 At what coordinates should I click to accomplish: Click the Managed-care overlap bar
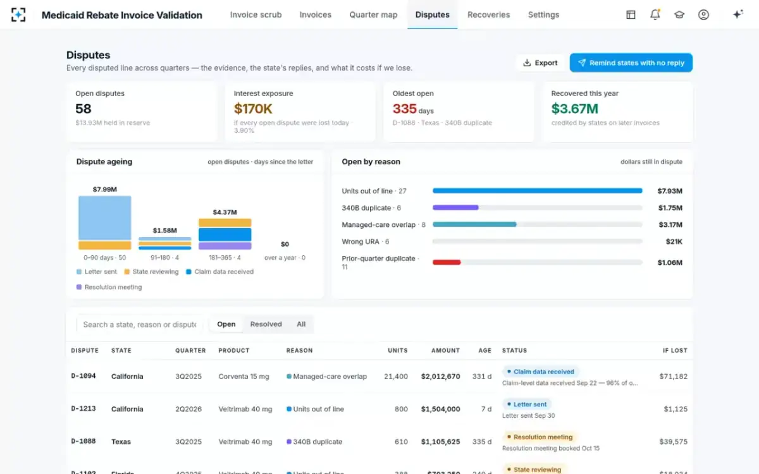coord(474,224)
